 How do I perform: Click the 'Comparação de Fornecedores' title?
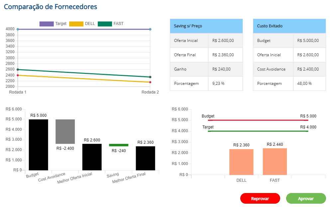click(51, 7)
